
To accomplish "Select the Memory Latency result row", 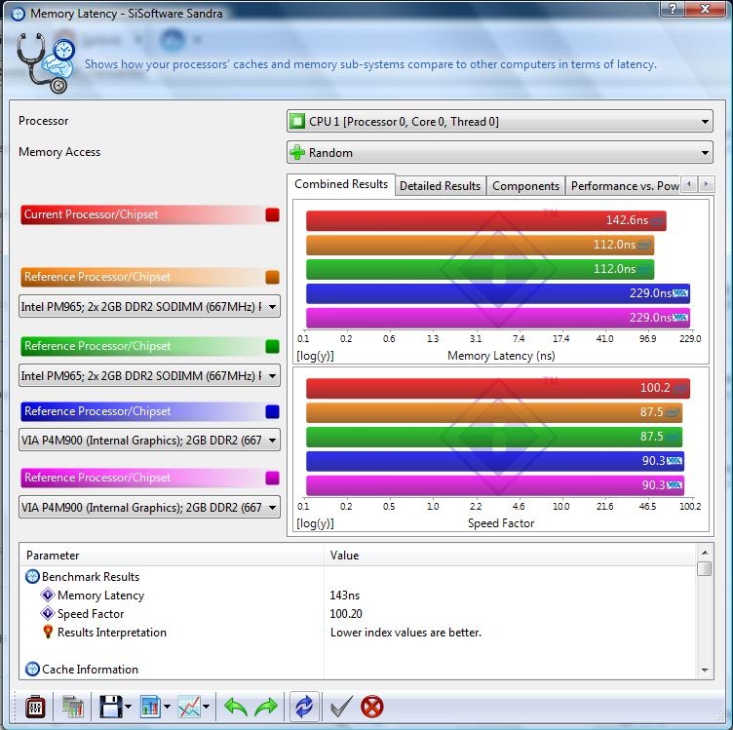I will click(358, 595).
